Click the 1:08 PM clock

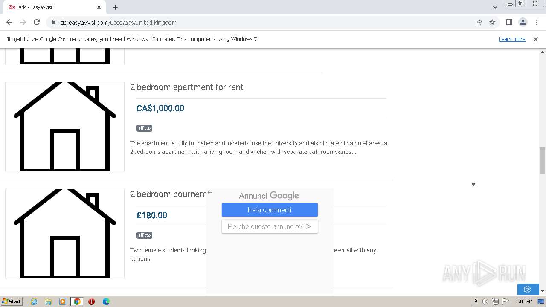coord(524,301)
